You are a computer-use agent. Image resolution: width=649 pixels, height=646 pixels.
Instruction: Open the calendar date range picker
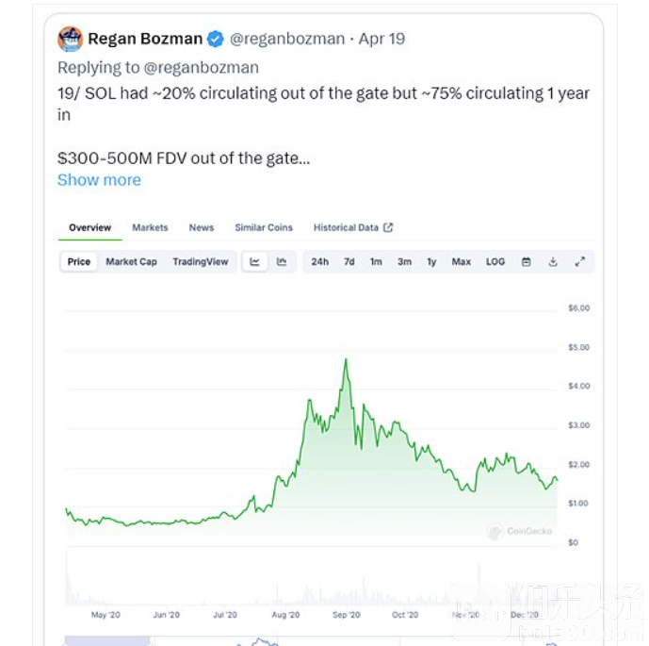526,262
